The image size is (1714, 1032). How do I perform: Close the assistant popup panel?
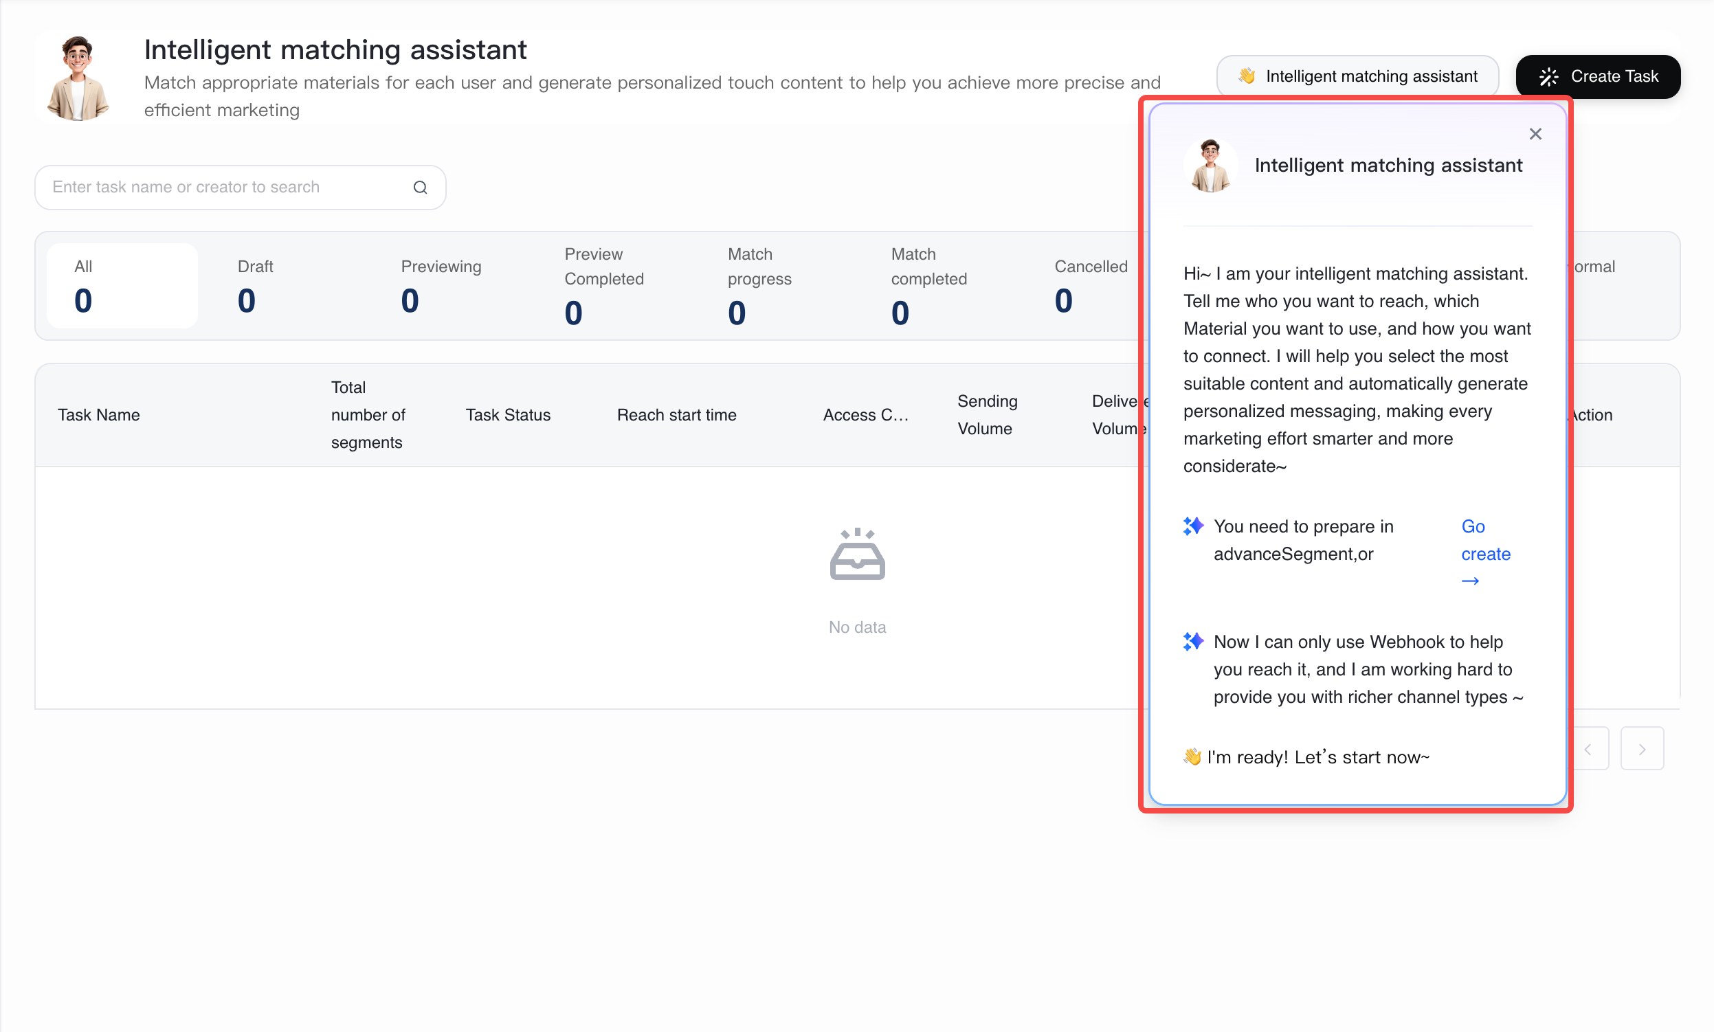point(1535,133)
